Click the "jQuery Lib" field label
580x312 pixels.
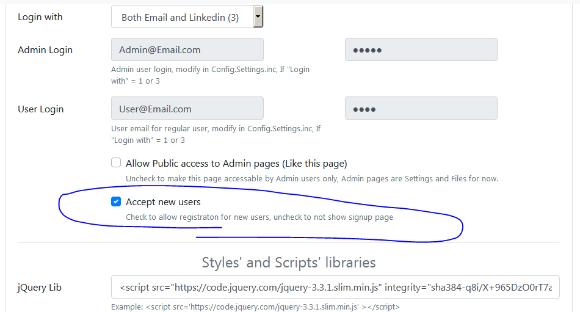tap(40, 288)
